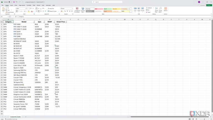Open Format as Table gallery
Image resolution: width=213 pixels, height=120 pixels.
[x=83, y=10]
